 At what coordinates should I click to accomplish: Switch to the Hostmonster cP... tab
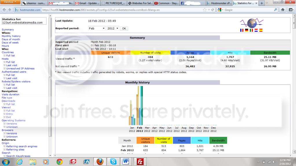219,3
